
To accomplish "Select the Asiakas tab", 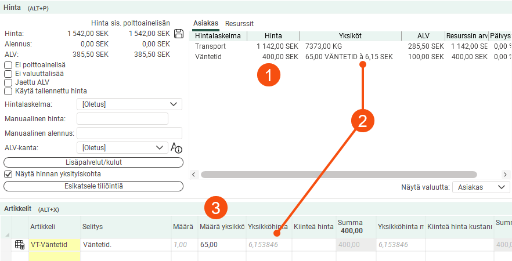I will (205, 23).
